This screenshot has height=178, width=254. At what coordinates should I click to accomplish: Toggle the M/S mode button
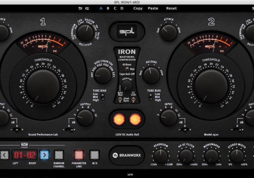pyautogui.click(x=94, y=155)
